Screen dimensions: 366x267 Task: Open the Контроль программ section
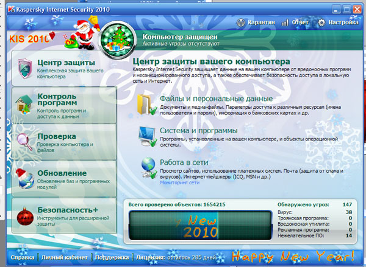(64, 105)
